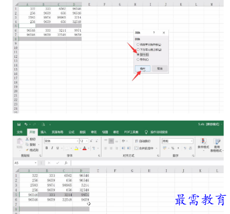Select the Entire Column radio option
Image resolution: width=230 pixels, height=214 pixels.
pos(138,60)
